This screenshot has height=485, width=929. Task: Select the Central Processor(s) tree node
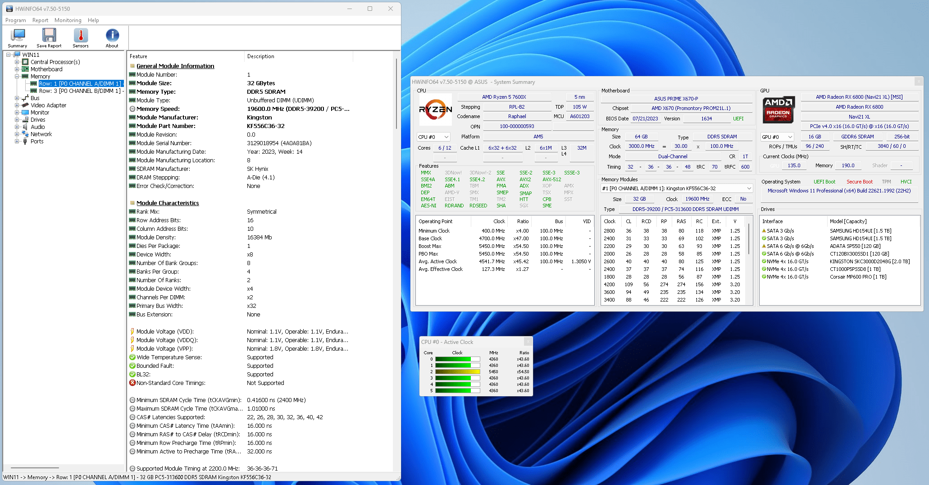pos(55,62)
